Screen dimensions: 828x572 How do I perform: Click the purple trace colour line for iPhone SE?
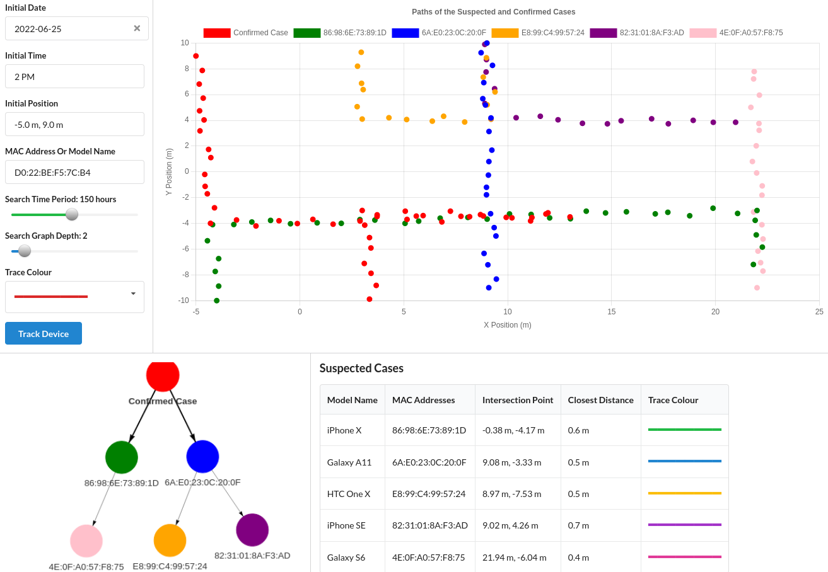(685, 524)
